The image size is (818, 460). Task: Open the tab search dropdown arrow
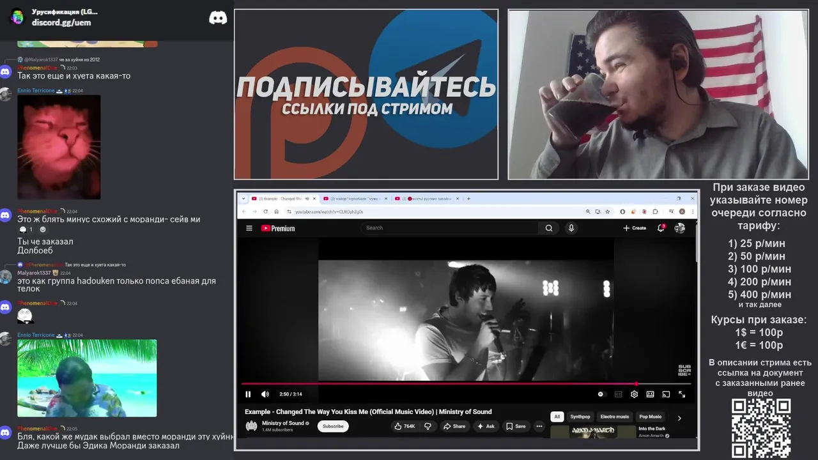(x=243, y=199)
